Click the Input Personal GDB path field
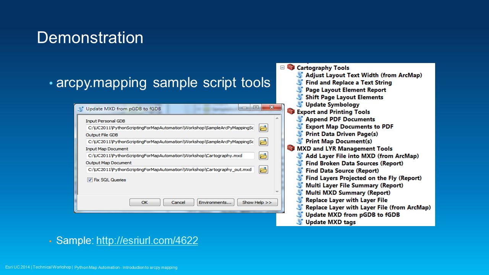This screenshot has height=275, width=489. 170,128
